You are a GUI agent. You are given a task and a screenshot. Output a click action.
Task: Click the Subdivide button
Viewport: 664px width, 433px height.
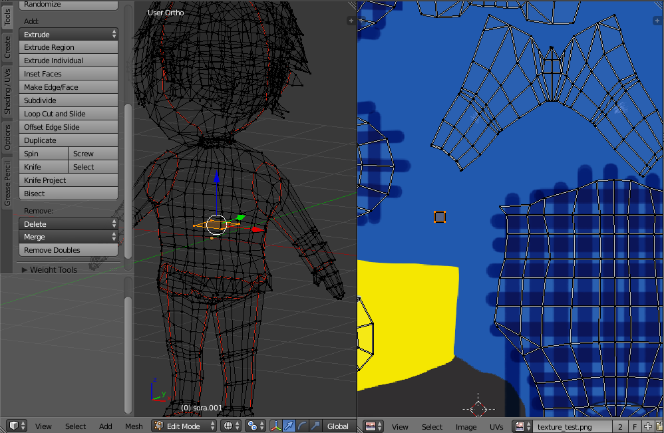coord(69,100)
